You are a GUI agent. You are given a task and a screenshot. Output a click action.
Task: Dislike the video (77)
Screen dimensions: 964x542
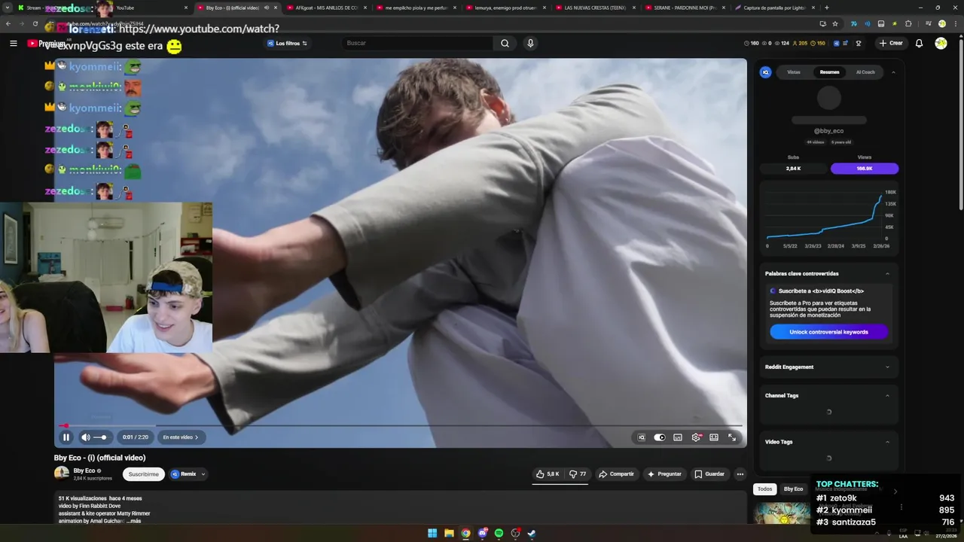tap(578, 474)
